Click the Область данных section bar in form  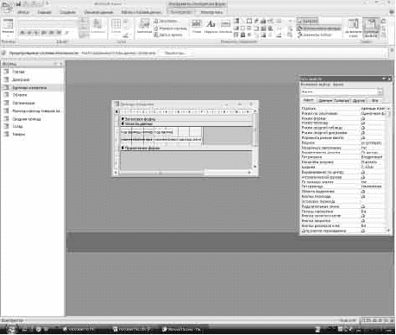pyautogui.click(x=186, y=123)
